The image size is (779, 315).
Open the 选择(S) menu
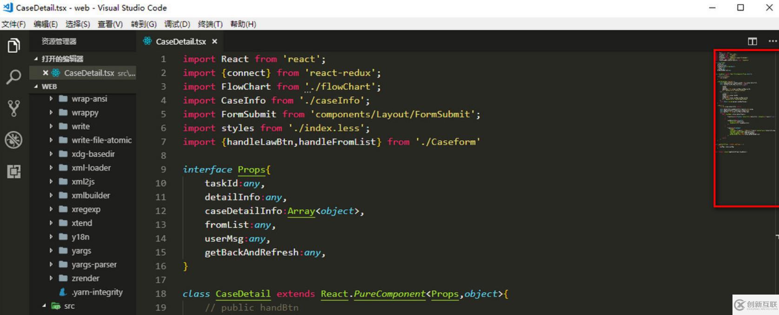click(x=78, y=24)
